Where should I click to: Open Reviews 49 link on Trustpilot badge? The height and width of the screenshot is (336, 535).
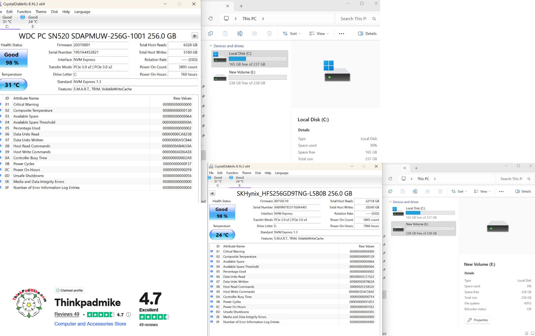[67, 314]
